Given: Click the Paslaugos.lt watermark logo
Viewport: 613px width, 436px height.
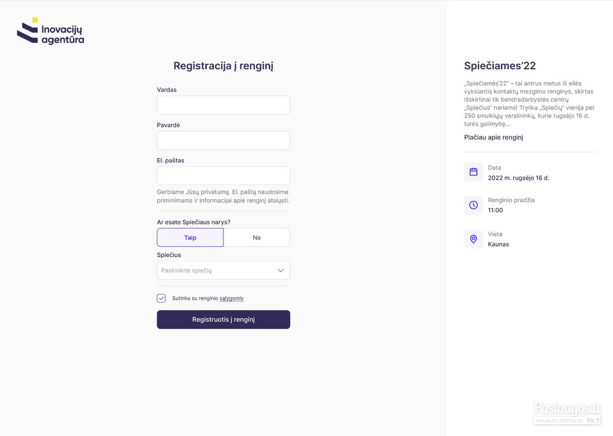Looking at the screenshot, I should pos(567,413).
